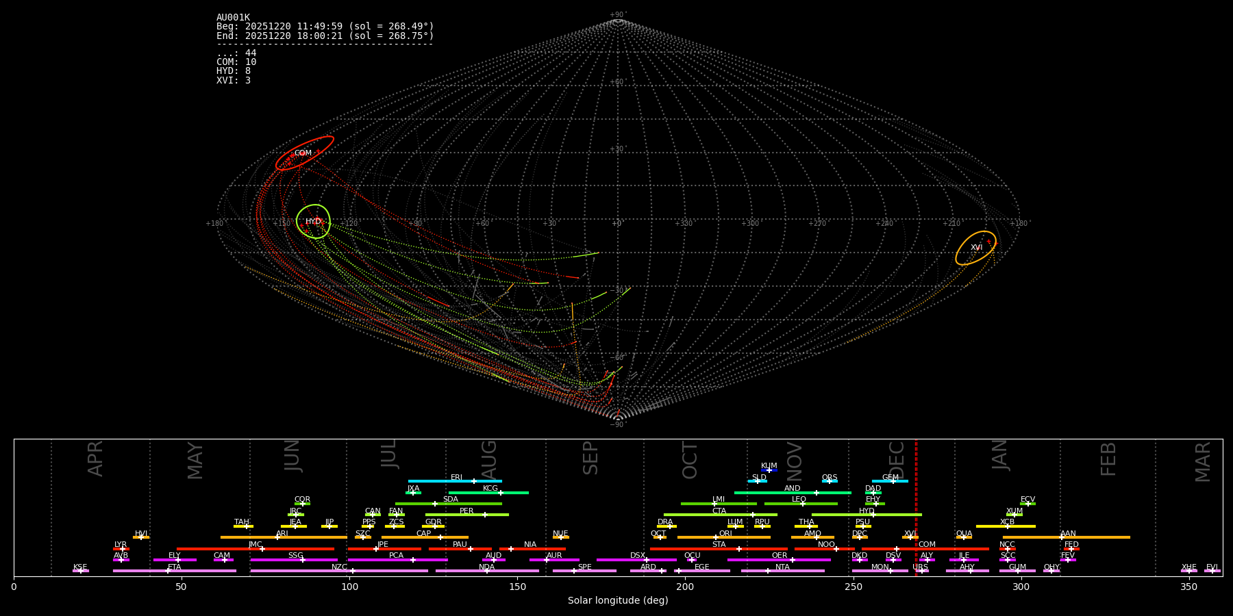
Task: Select the PCA shower bar in timeline
Action: (x=397, y=560)
